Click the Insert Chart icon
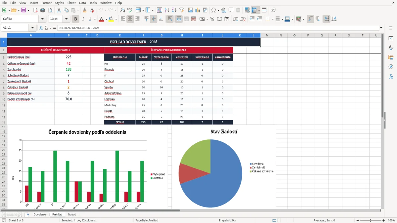 [198, 10]
